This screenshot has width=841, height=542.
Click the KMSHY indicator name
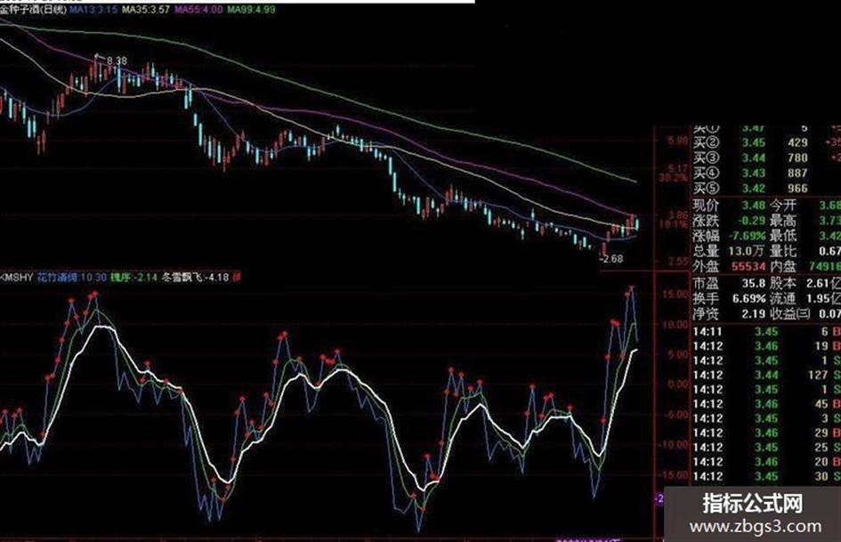pos(16,278)
